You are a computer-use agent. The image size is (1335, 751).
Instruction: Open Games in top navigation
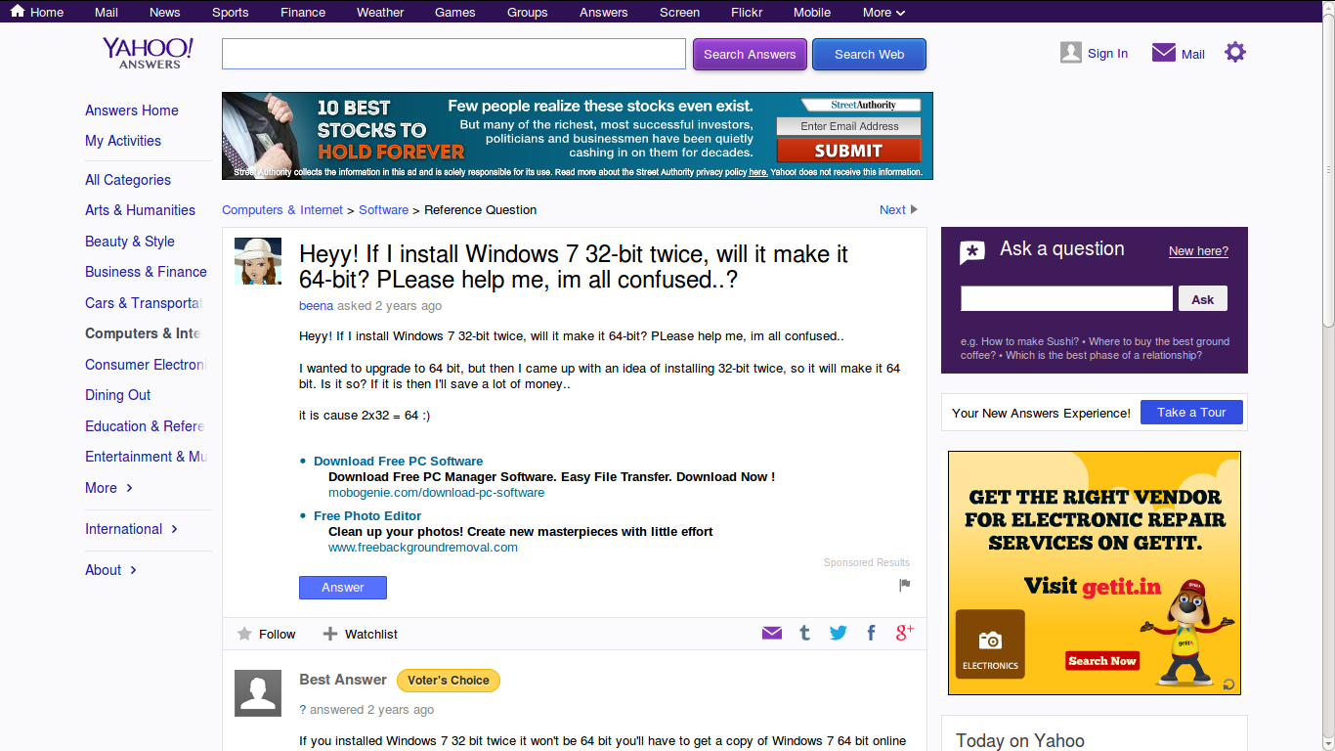[455, 12]
